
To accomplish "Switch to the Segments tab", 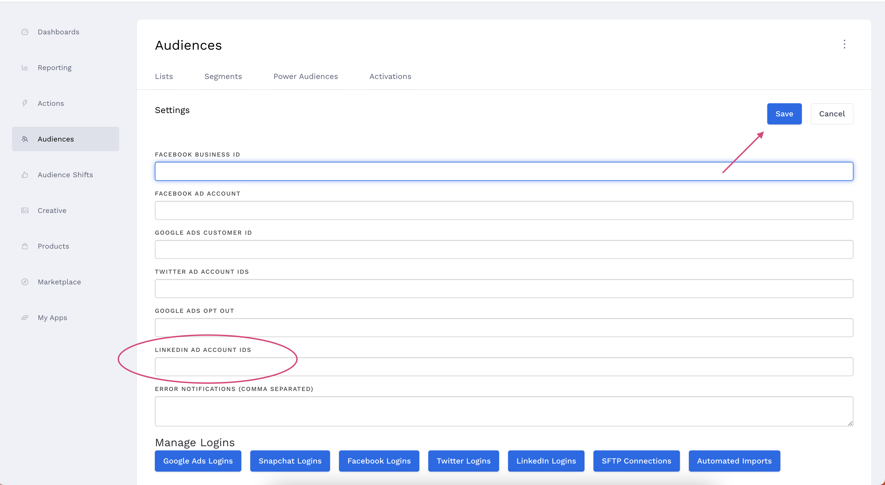I will [223, 76].
